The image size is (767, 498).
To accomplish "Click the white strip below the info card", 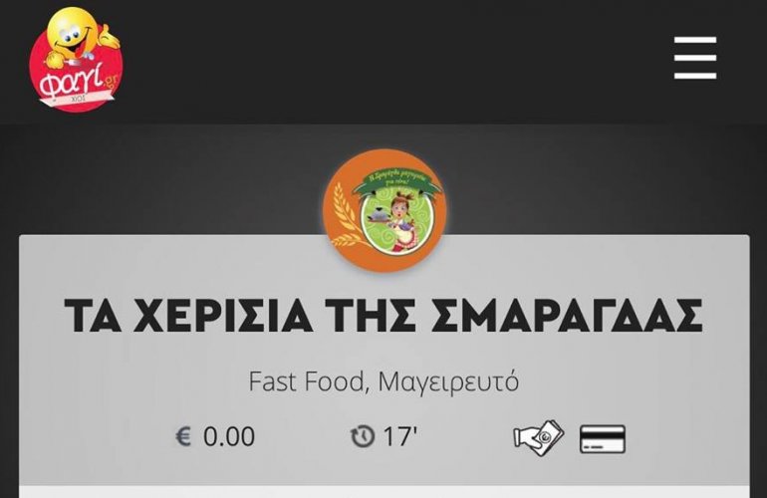I will [383, 492].
